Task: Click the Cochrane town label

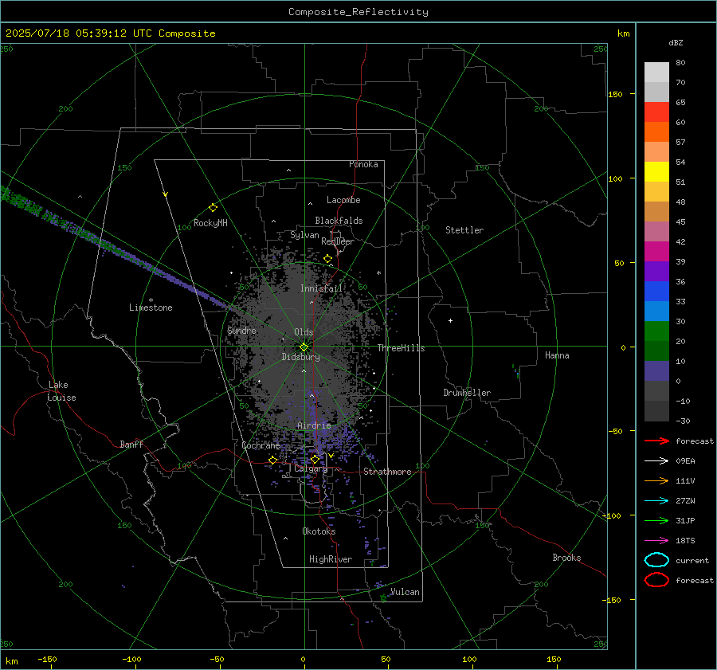Action: [x=261, y=445]
